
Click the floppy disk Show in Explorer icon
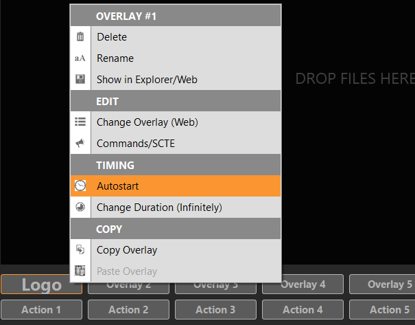80,80
